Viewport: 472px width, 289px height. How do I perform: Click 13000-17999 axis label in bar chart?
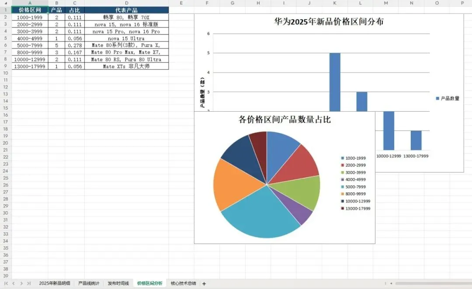click(x=416, y=156)
